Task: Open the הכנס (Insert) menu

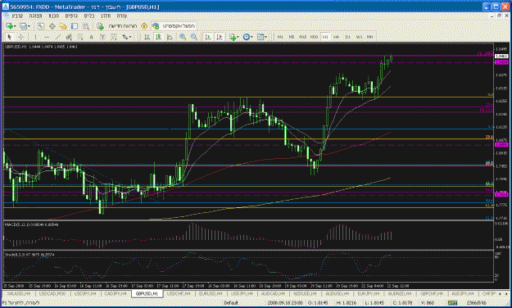Action: (x=54, y=16)
